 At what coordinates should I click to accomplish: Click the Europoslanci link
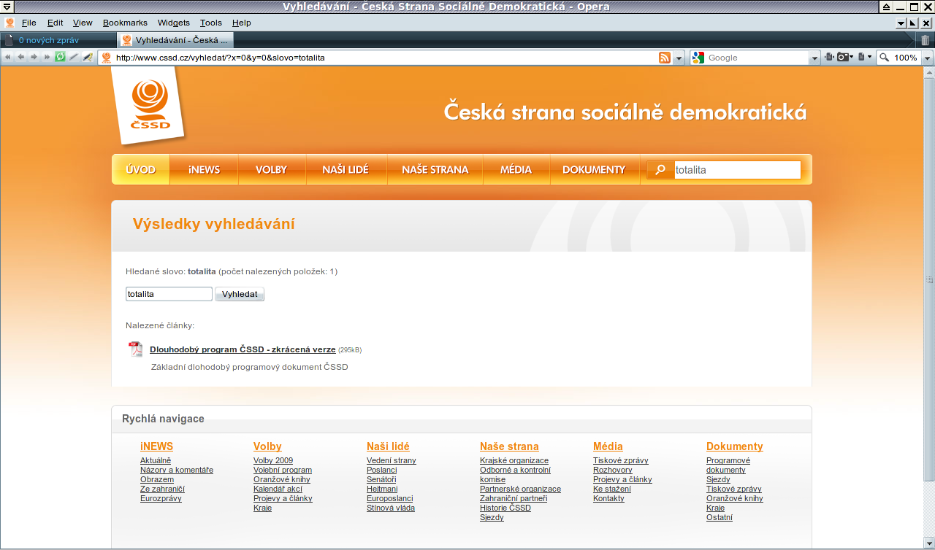point(390,498)
